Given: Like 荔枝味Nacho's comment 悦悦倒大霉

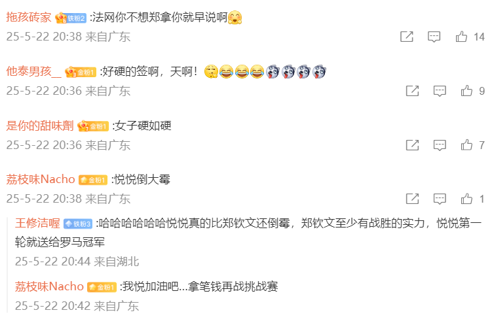Looking at the screenshot, I should [x=467, y=199].
